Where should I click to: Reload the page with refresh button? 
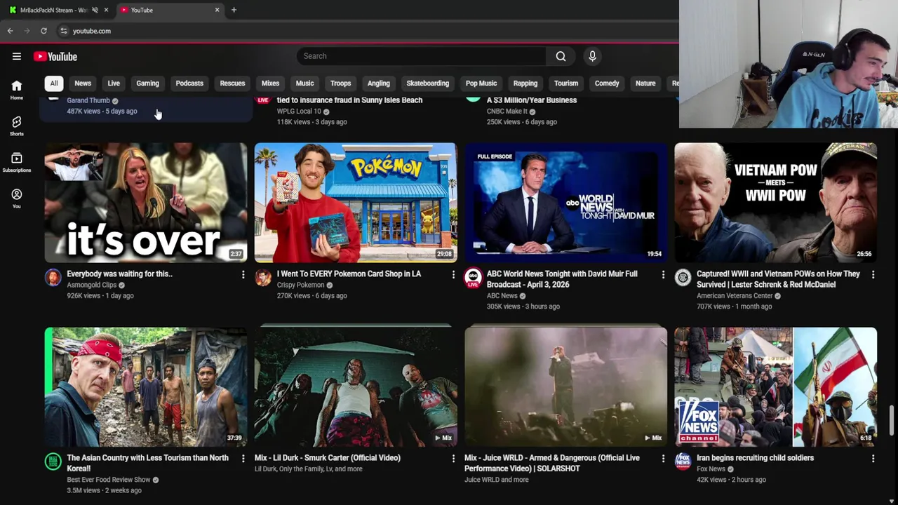tap(43, 31)
